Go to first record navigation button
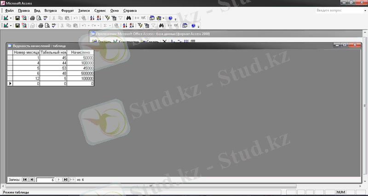The image size is (368, 196). (x=25, y=179)
